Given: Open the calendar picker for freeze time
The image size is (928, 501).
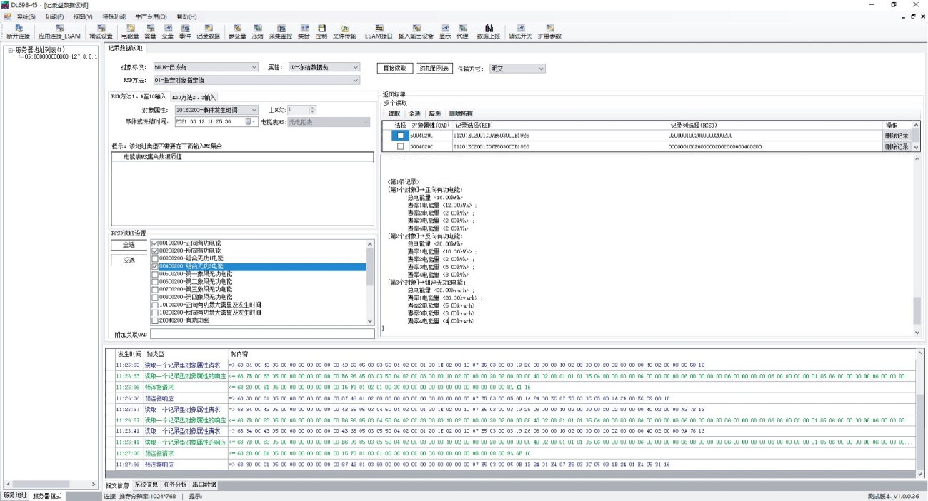Looking at the screenshot, I should point(250,122).
